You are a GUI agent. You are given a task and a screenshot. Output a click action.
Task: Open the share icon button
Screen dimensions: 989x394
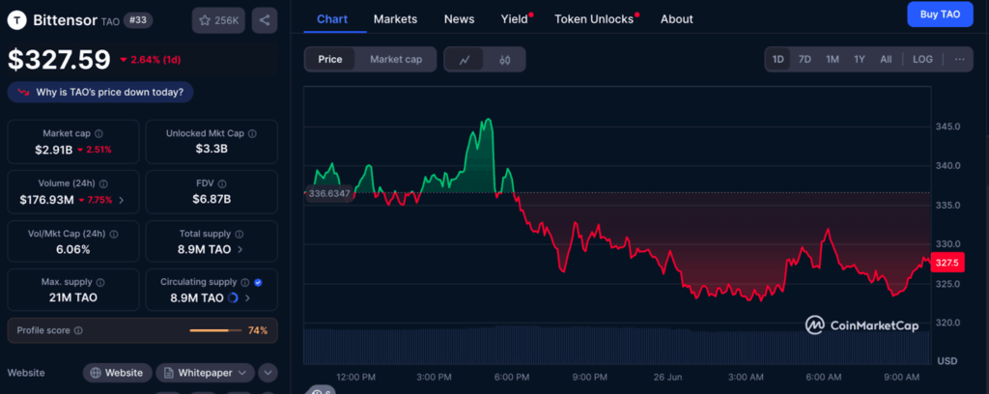pyautogui.click(x=265, y=20)
